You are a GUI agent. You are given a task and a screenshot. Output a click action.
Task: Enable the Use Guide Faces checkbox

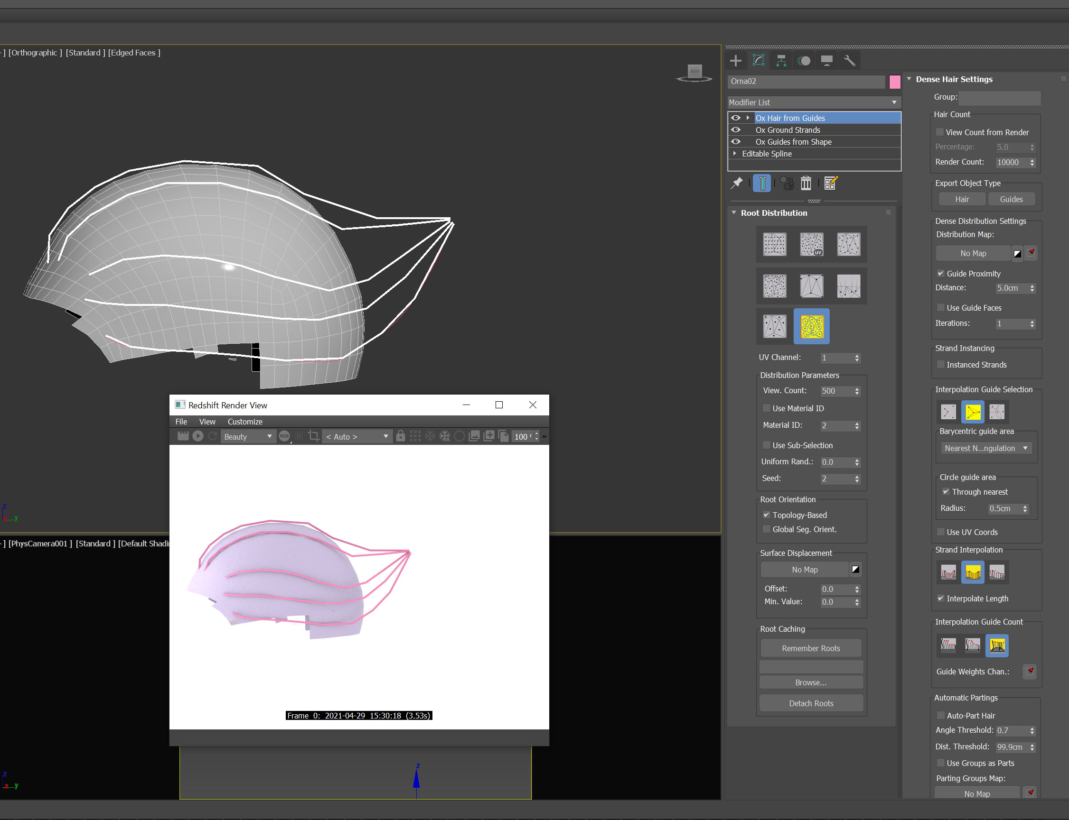click(940, 307)
